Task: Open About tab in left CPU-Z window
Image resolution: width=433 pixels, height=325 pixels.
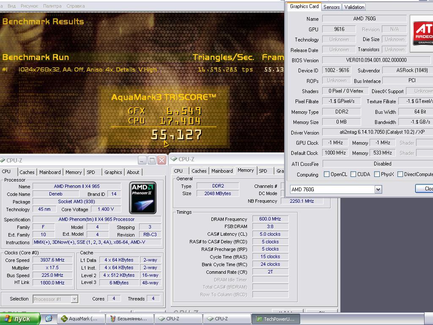Action: [x=133, y=172]
